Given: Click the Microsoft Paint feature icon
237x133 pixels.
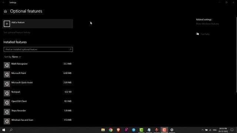Looking at the screenshot, I should pyautogui.click(x=7, y=75).
